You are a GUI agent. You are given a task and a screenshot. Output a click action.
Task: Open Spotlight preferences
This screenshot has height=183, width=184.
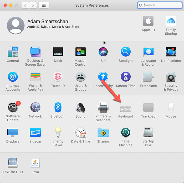[x=126, y=52]
